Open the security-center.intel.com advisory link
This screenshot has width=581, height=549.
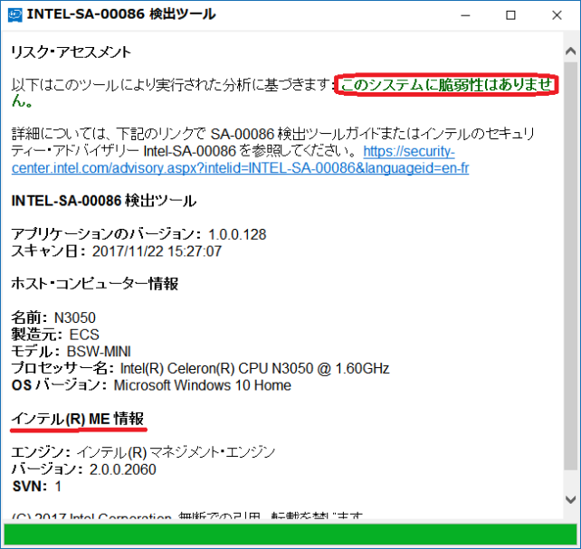tap(240, 168)
